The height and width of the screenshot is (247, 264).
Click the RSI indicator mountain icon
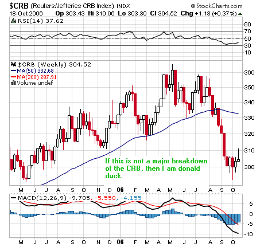click(13, 21)
